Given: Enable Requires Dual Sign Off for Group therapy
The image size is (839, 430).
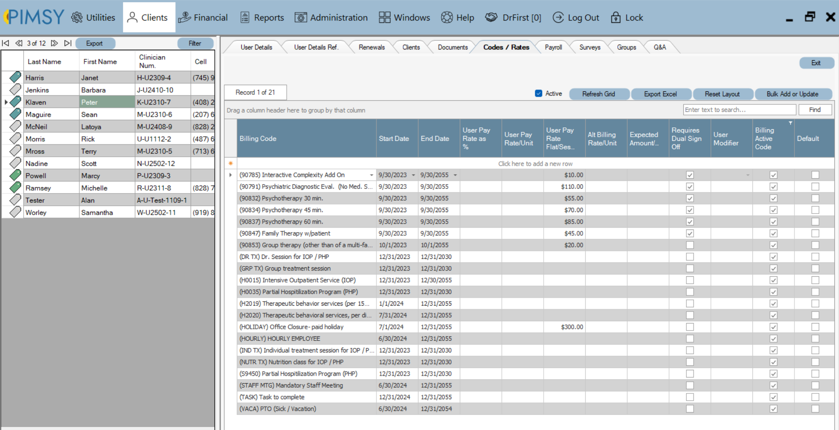Looking at the screenshot, I should 690,245.
